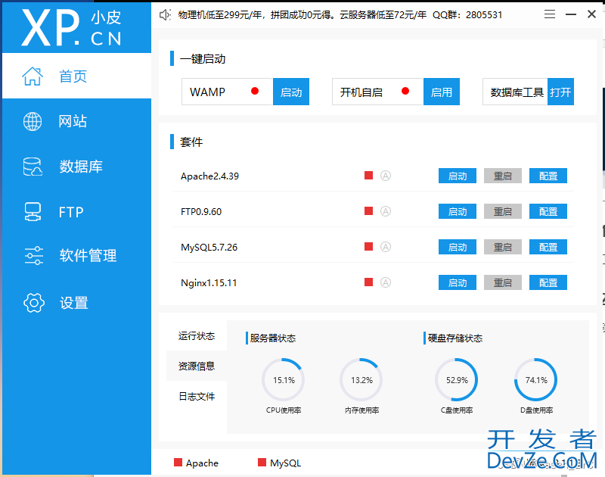Enable 开机自启 with 启用 button

442,92
